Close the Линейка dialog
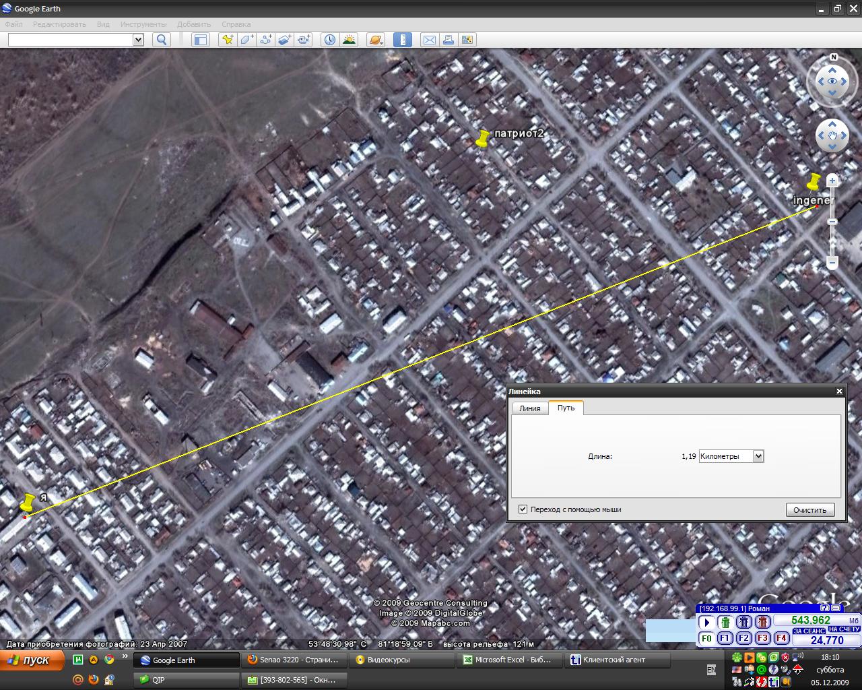 click(839, 391)
